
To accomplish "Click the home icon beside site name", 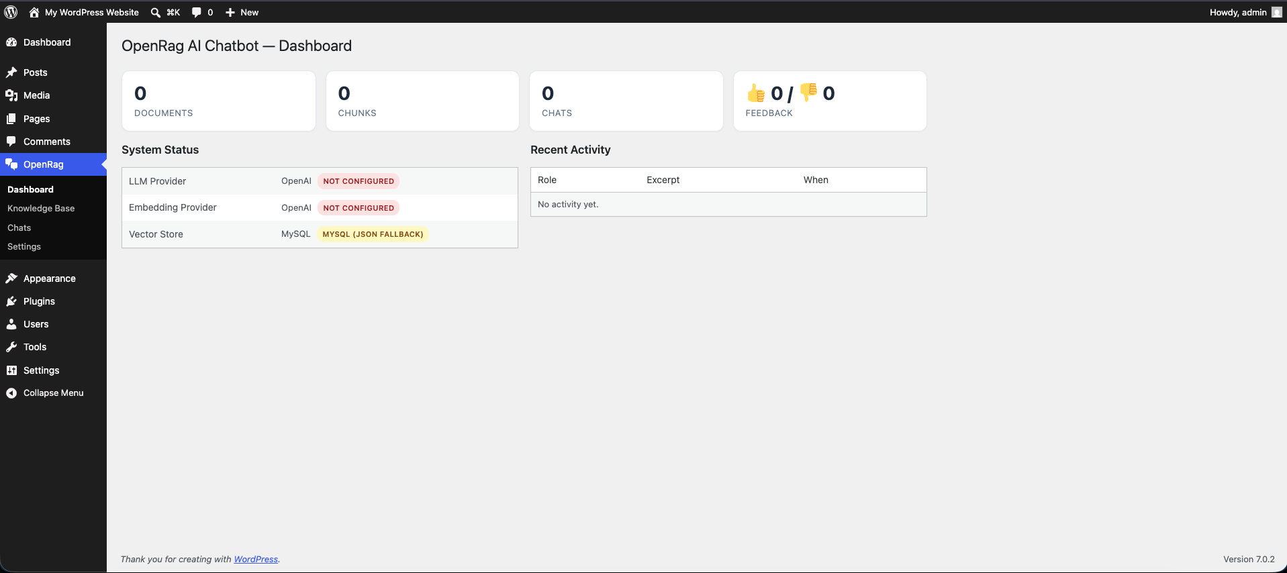I will coord(34,12).
